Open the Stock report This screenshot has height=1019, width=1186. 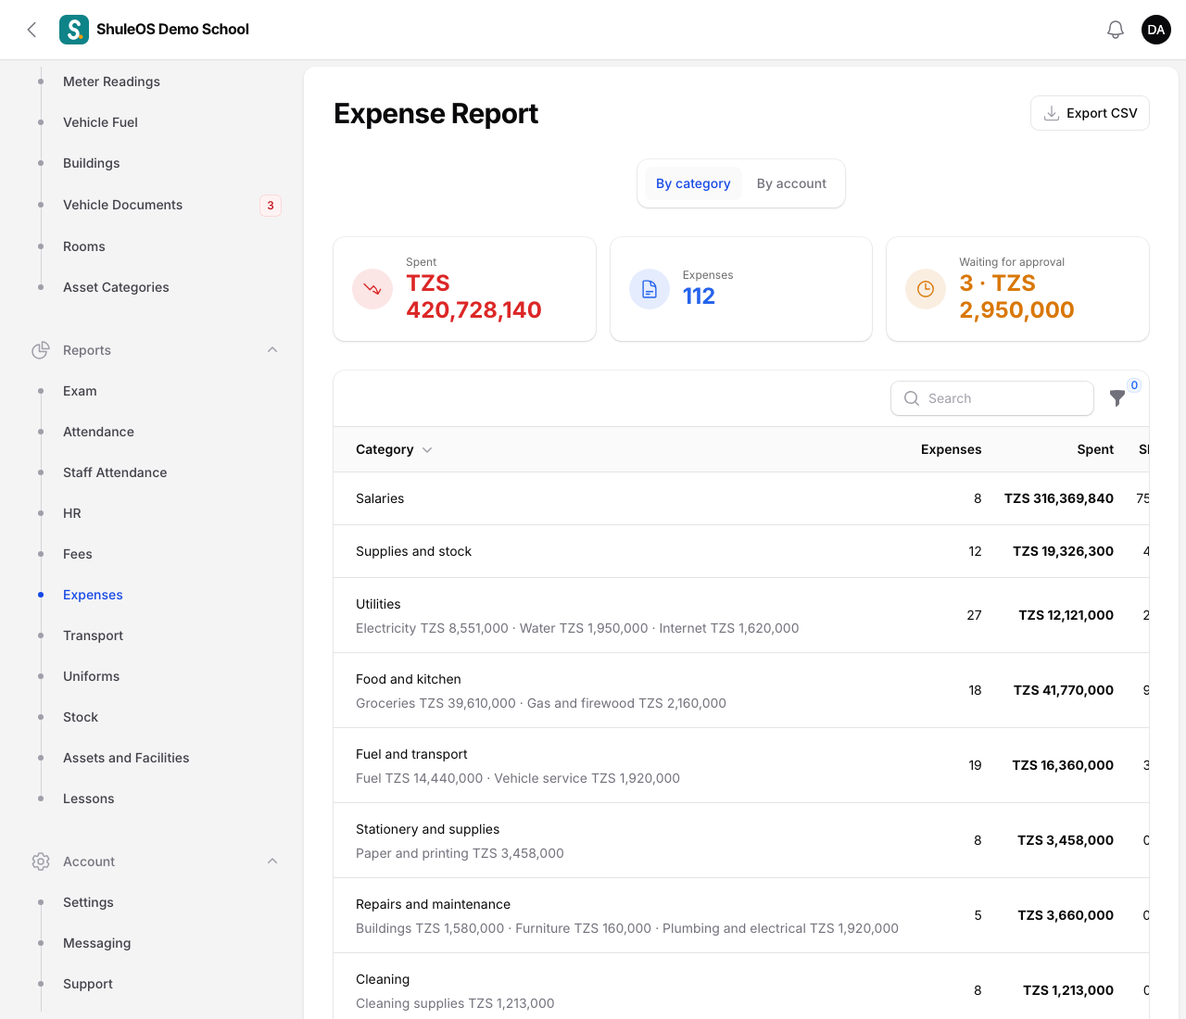pos(81,717)
